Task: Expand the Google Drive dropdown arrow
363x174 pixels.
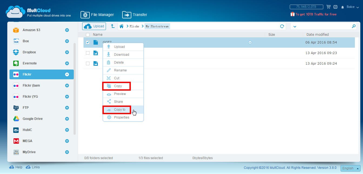Action: (x=67, y=119)
